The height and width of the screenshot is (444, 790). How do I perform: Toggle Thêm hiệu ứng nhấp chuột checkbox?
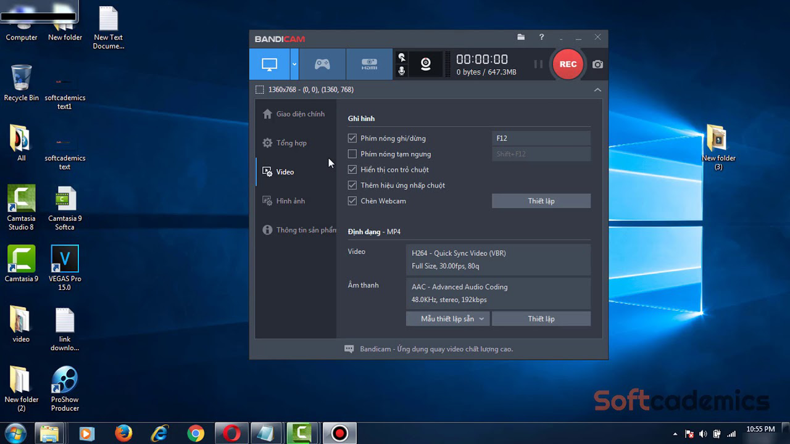(x=352, y=186)
